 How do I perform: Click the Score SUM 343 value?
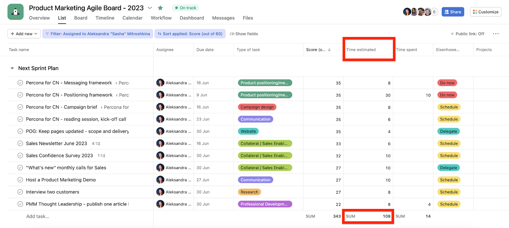point(337,216)
